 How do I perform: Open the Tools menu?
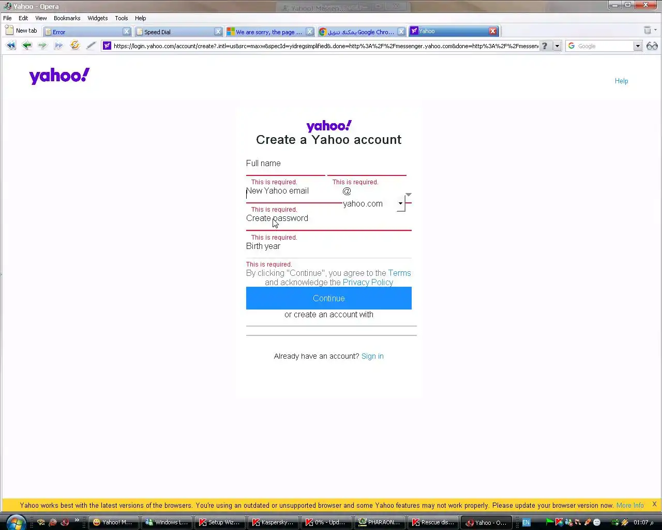pyautogui.click(x=122, y=18)
